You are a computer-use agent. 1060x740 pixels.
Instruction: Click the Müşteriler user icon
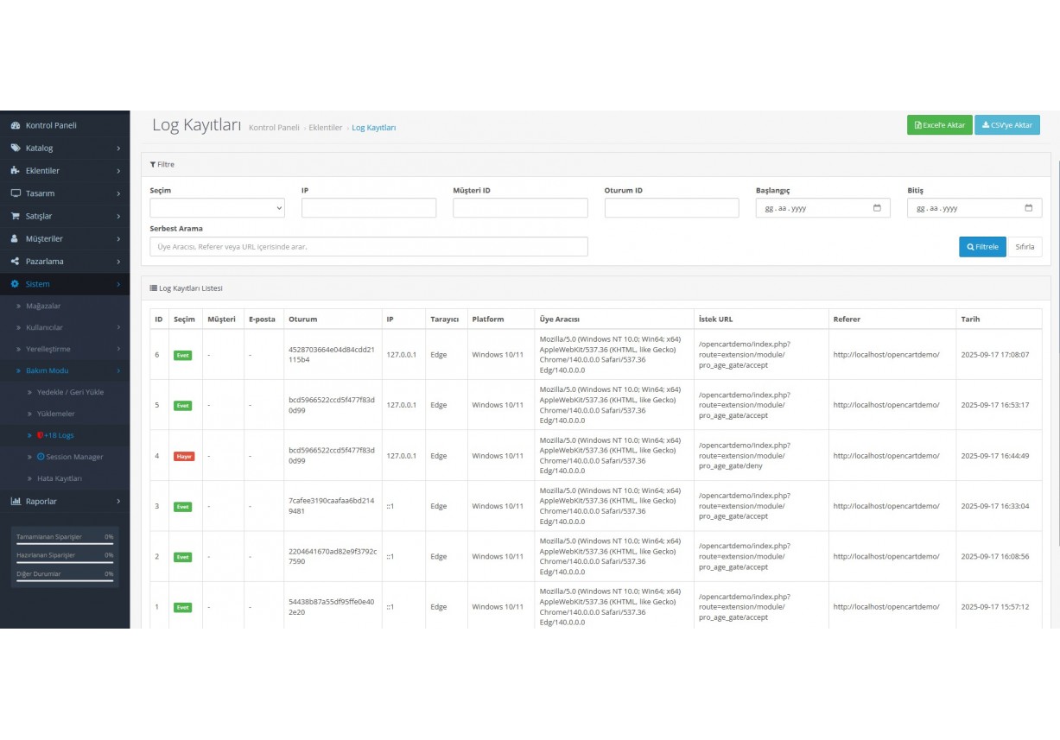(16, 239)
